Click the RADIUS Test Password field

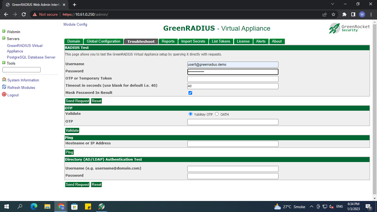pyautogui.click(x=233, y=72)
